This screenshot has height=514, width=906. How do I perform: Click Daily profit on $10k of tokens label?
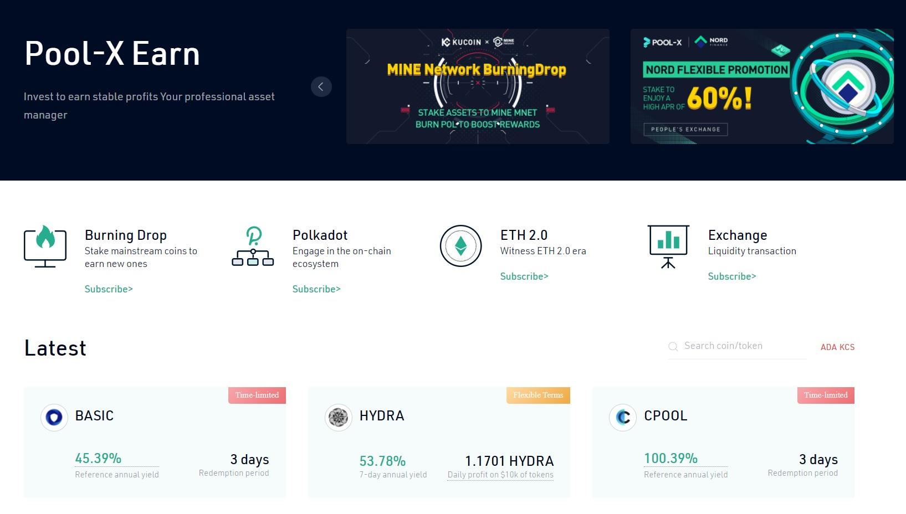coord(500,475)
